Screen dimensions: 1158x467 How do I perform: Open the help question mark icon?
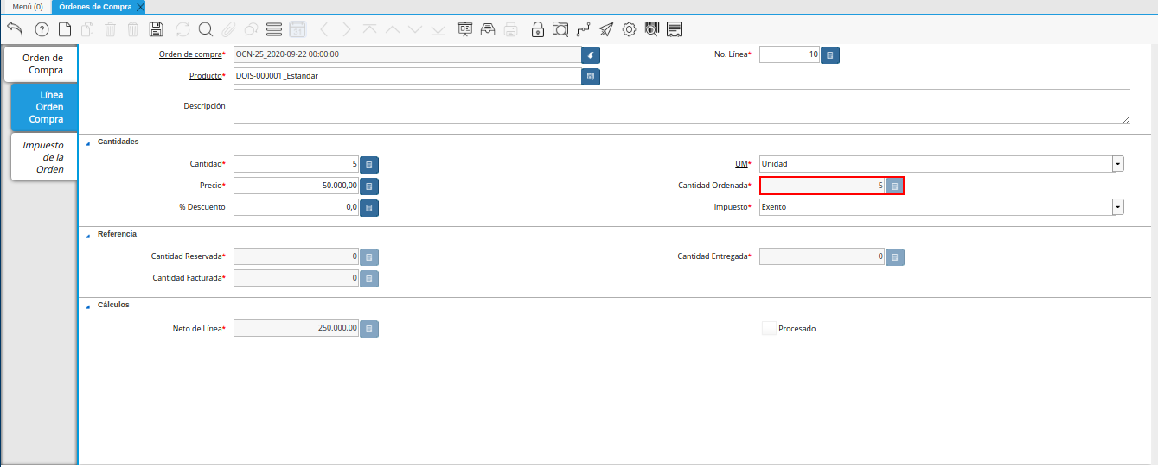(x=42, y=29)
